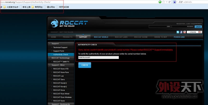Open ROCCAT YouTube channel icon

coord(185,32)
